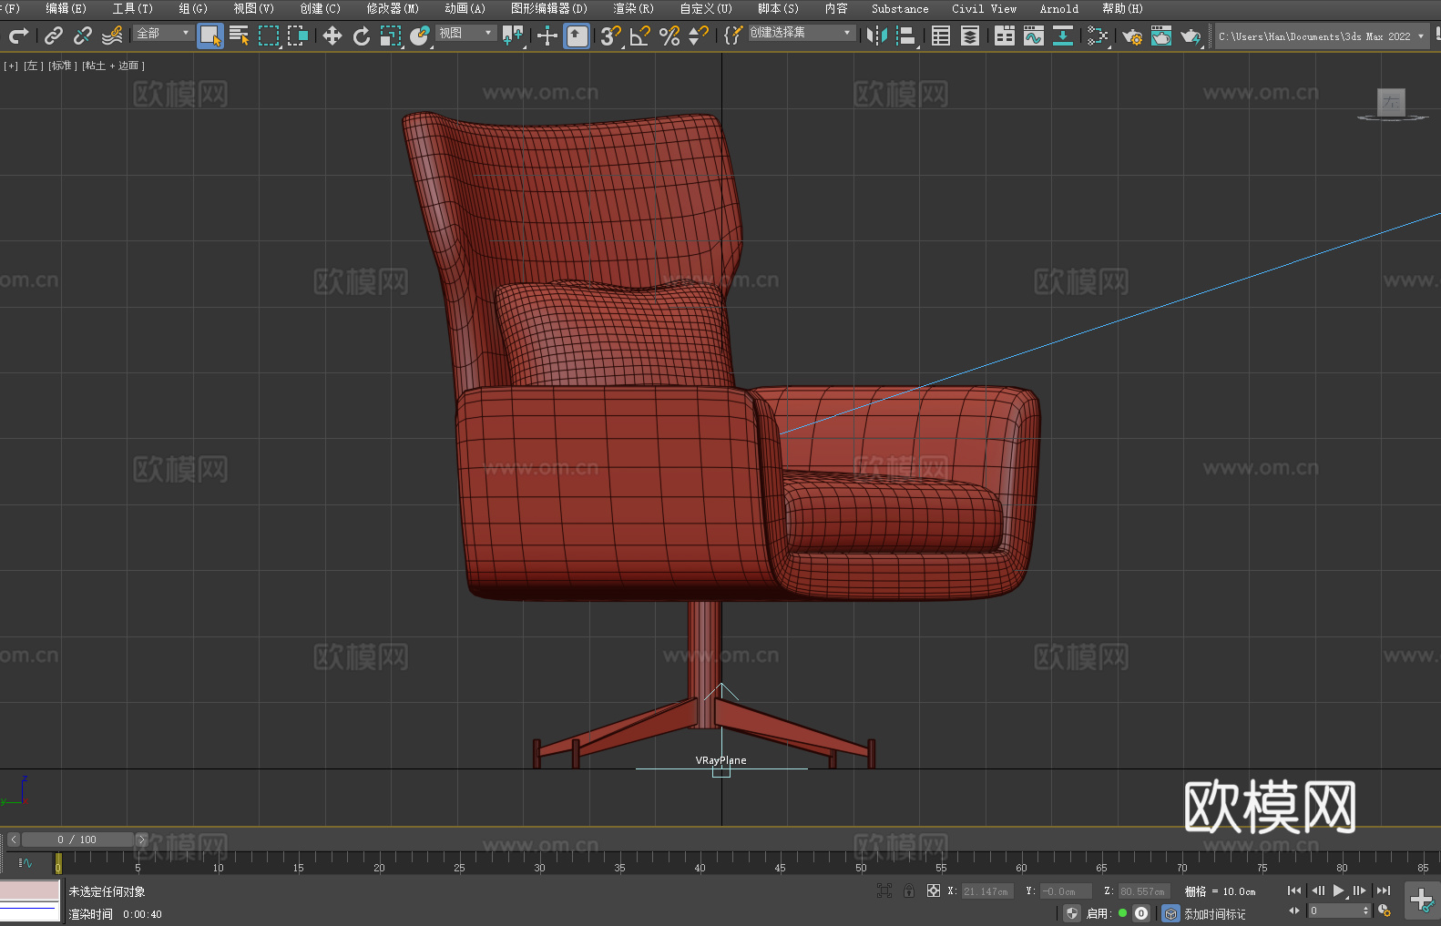Adjust the current frame spinner arrows
The width and height of the screenshot is (1441, 926).
pos(1365,911)
